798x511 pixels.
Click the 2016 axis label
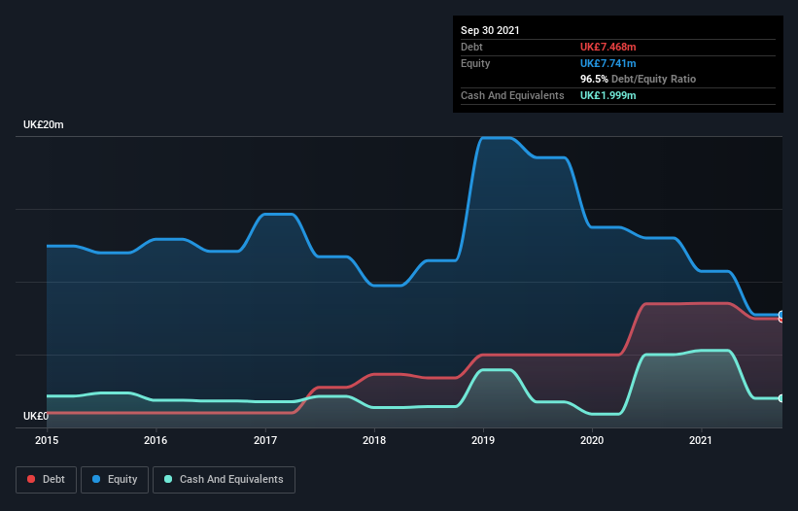tap(156, 440)
